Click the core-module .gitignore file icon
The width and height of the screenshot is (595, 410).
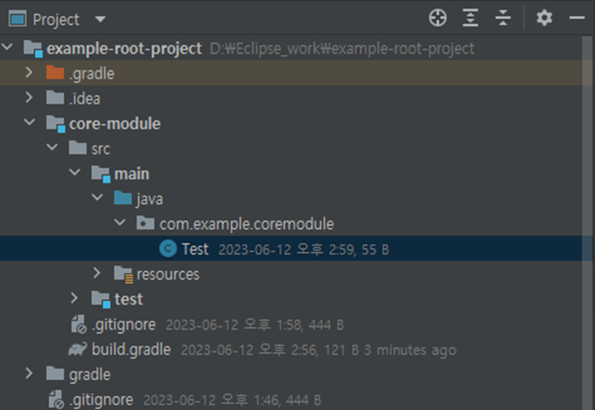[x=79, y=324]
